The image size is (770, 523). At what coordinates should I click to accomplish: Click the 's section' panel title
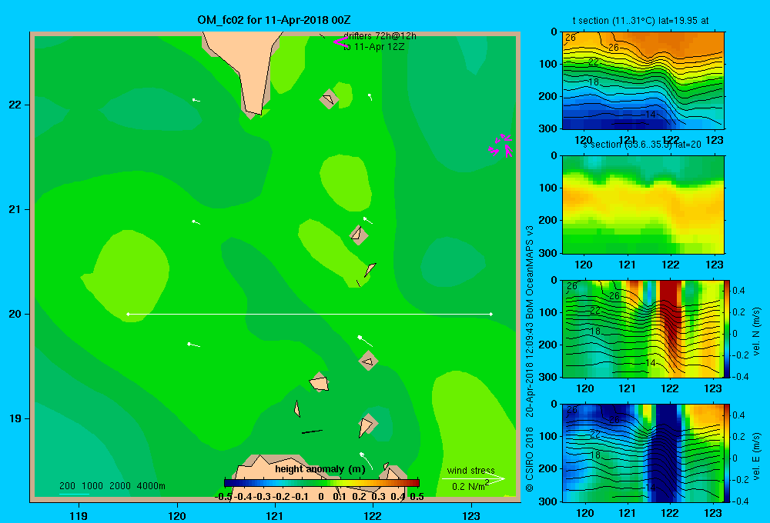point(641,145)
